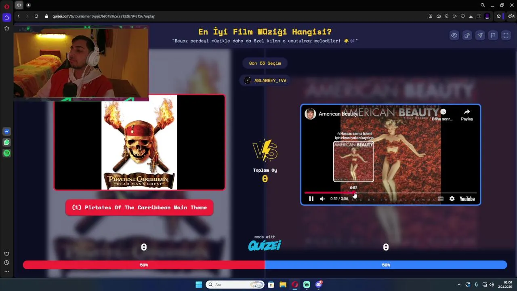The width and height of the screenshot is (517, 291).
Task: Open the extensions cube icon
Action: (499, 16)
